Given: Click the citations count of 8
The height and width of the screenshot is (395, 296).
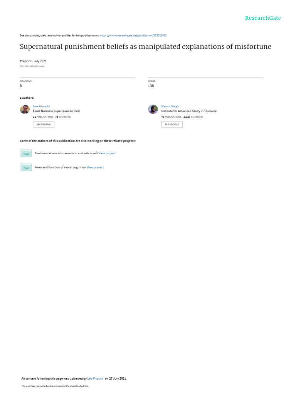Looking at the screenshot, I should 21,86.
